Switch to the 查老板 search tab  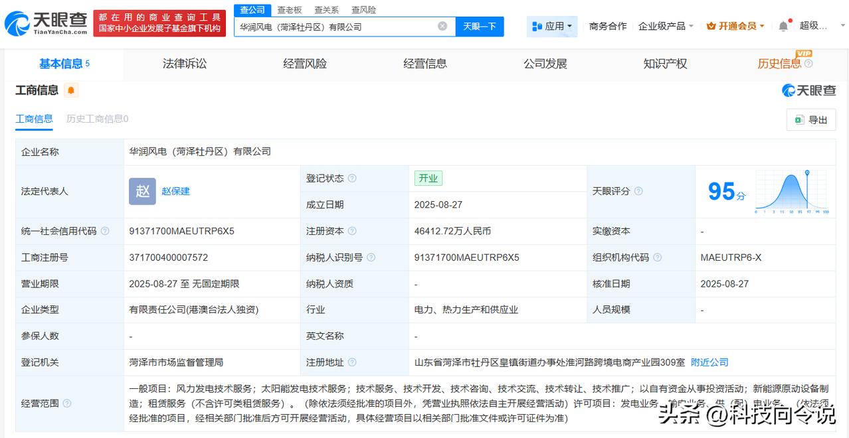[x=289, y=10]
